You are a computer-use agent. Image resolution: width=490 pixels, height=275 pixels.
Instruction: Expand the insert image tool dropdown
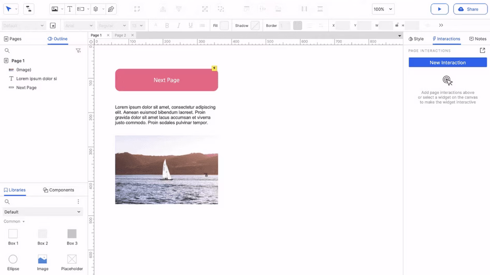[62, 9]
